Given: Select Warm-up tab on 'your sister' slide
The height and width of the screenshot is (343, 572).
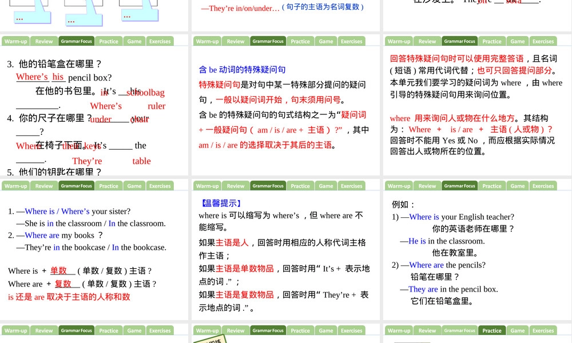Looking at the screenshot, I should [15, 186].
